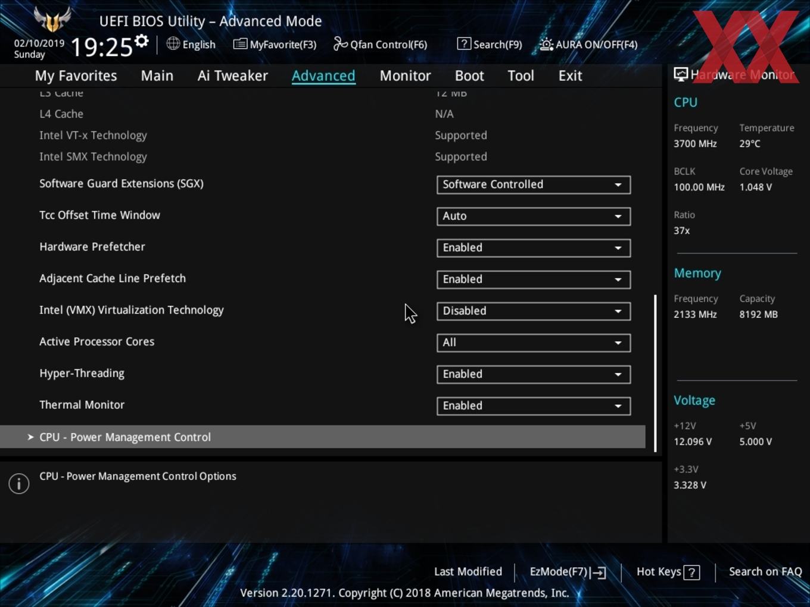This screenshot has height=607, width=810.
Task: Open Intel (VMX) Virtualization Technology dropdown
Action: click(534, 311)
